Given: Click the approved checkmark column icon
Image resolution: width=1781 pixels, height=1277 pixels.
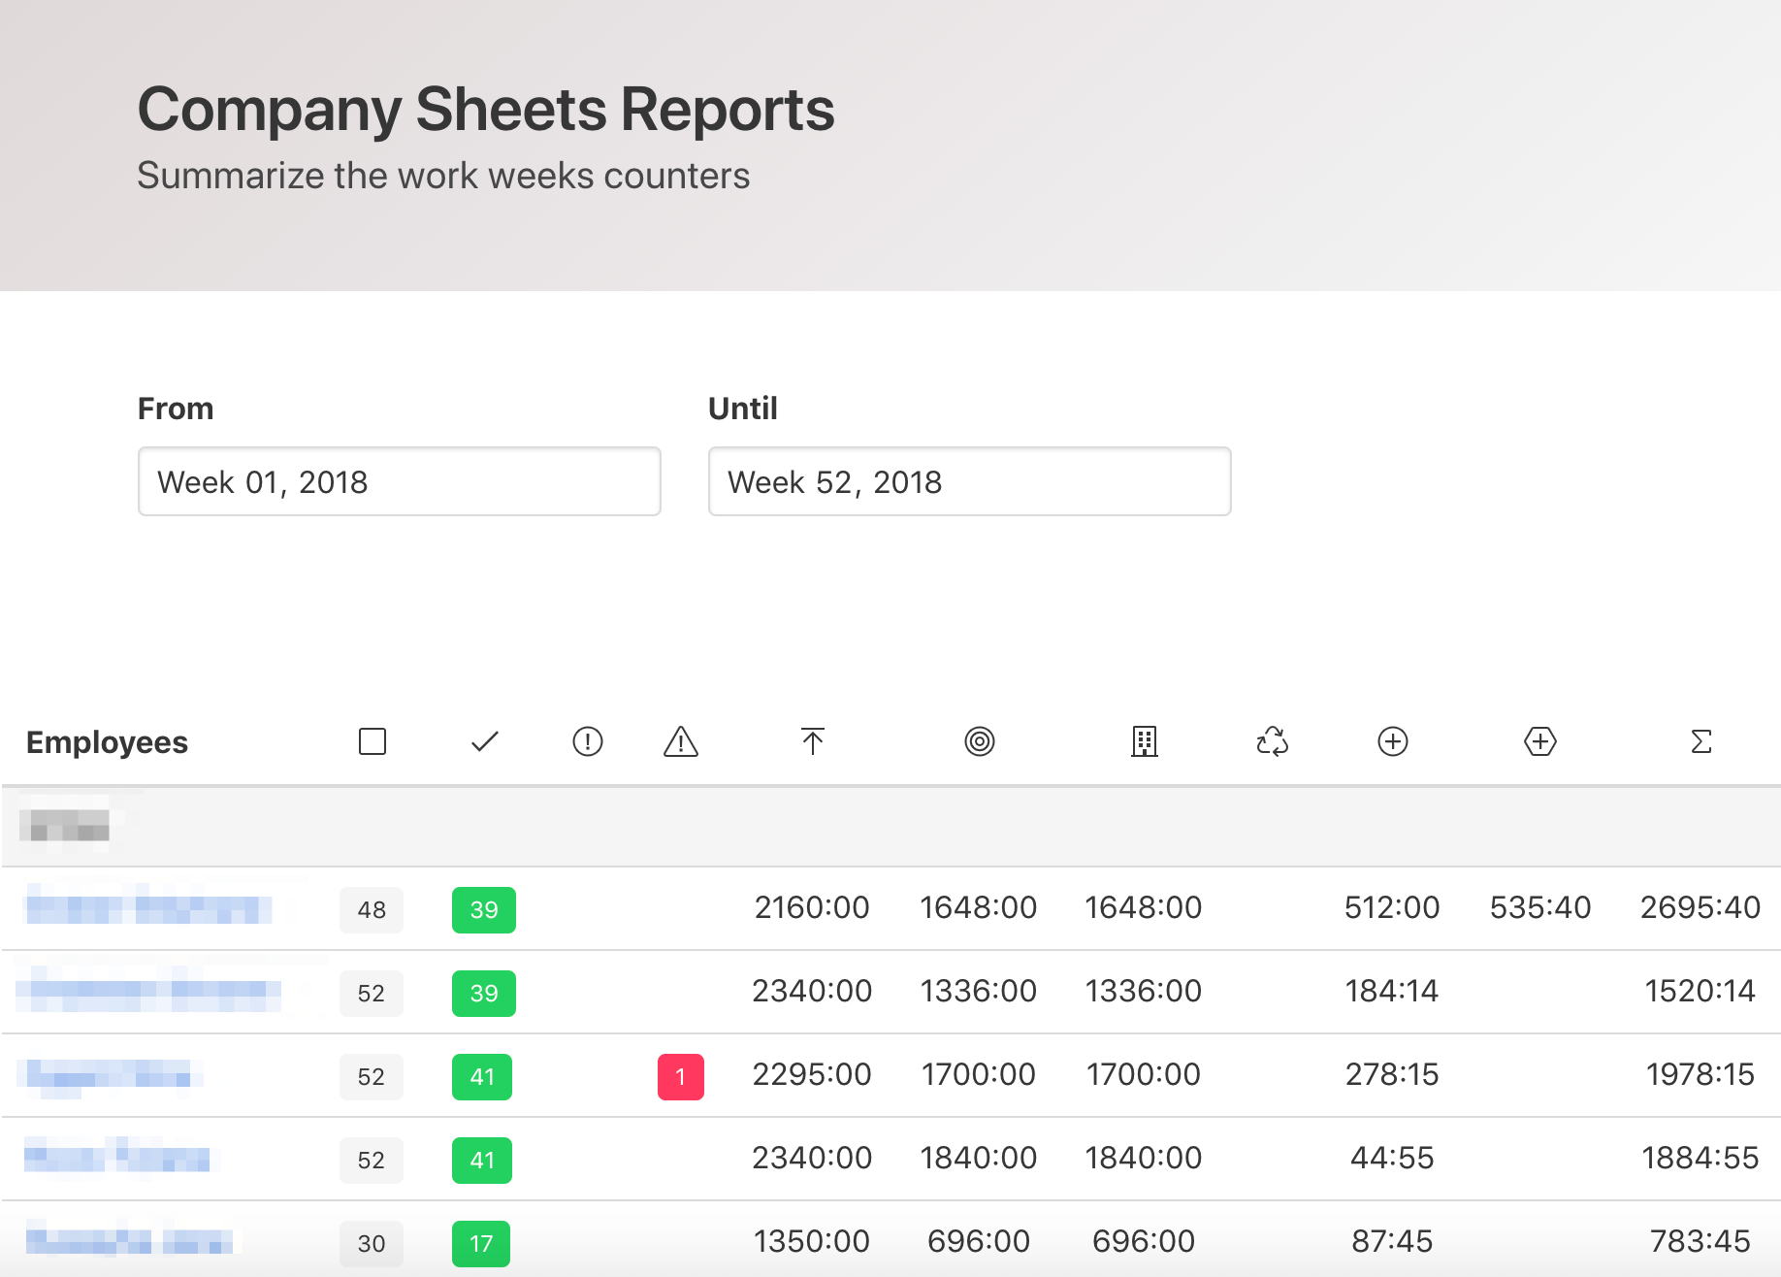Looking at the screenshot, I should (483, 741).
